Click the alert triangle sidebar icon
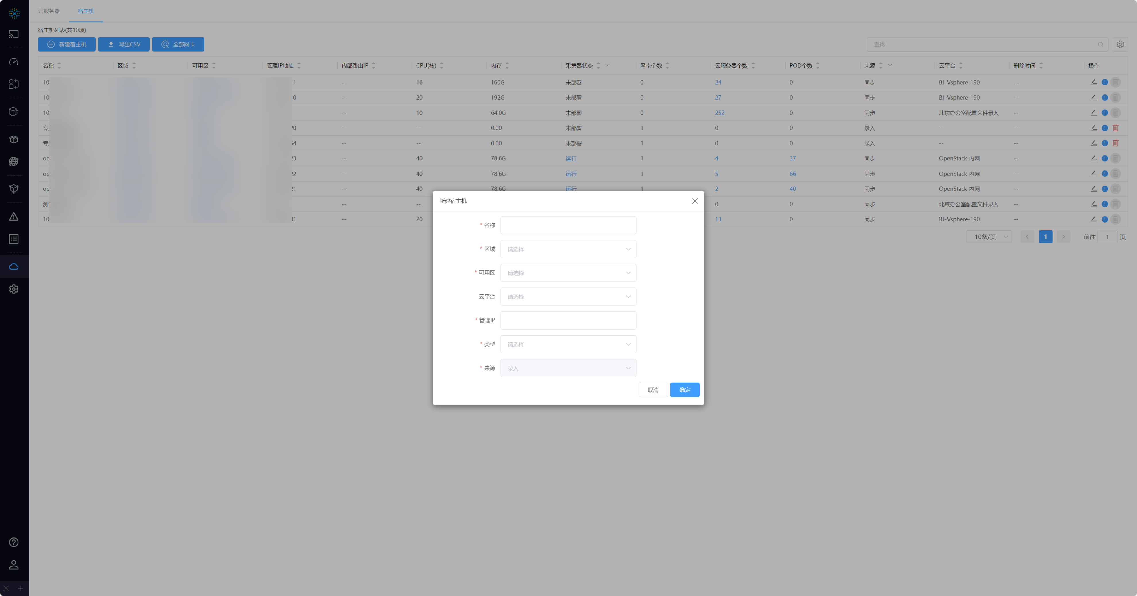 click(14, 217)
